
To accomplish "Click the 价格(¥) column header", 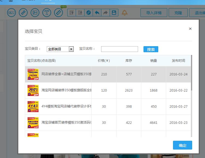I will pos(104,61).
